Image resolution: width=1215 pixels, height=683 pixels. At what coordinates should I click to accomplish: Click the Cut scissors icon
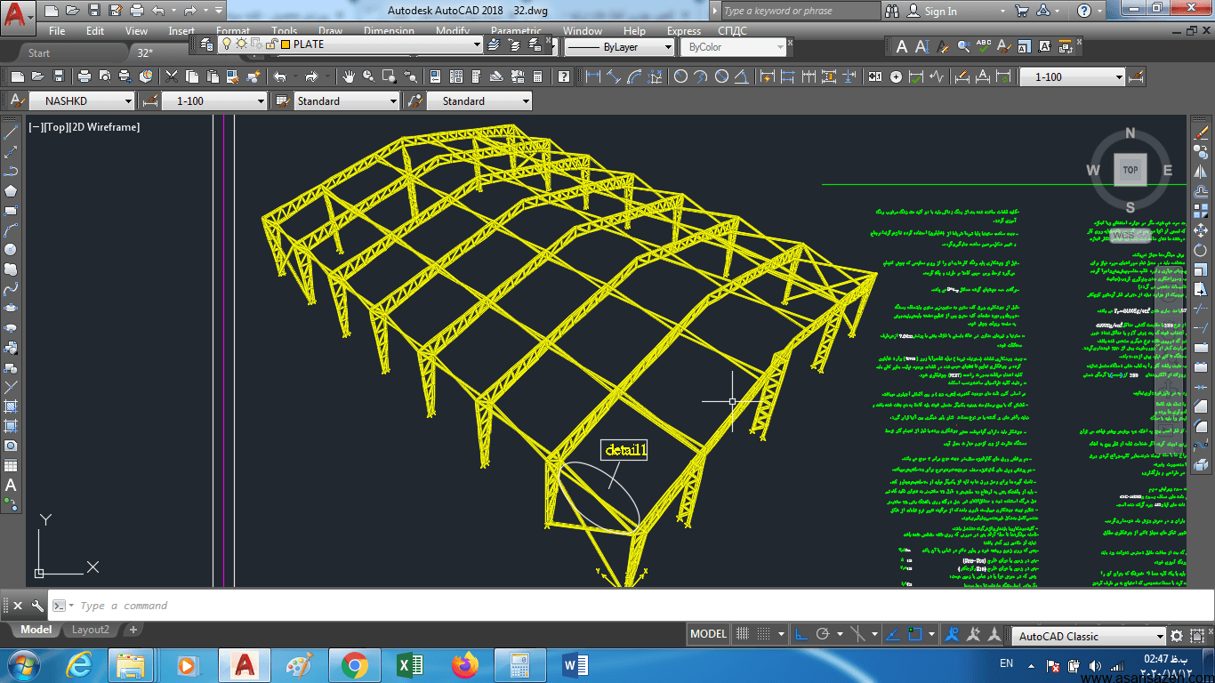171,76
